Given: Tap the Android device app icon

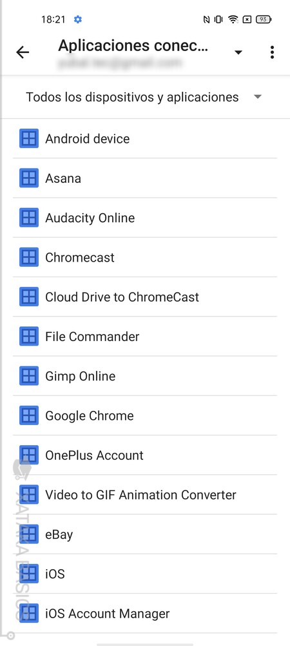Looking at the screenshot, I should coord(29,138).
